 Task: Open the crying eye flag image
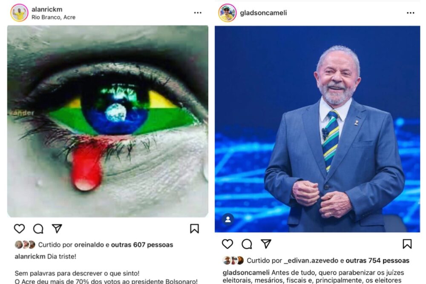pos(108,121)
